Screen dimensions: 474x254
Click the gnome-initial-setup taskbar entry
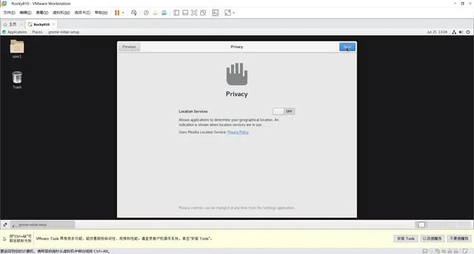click(x=43, y=225)
